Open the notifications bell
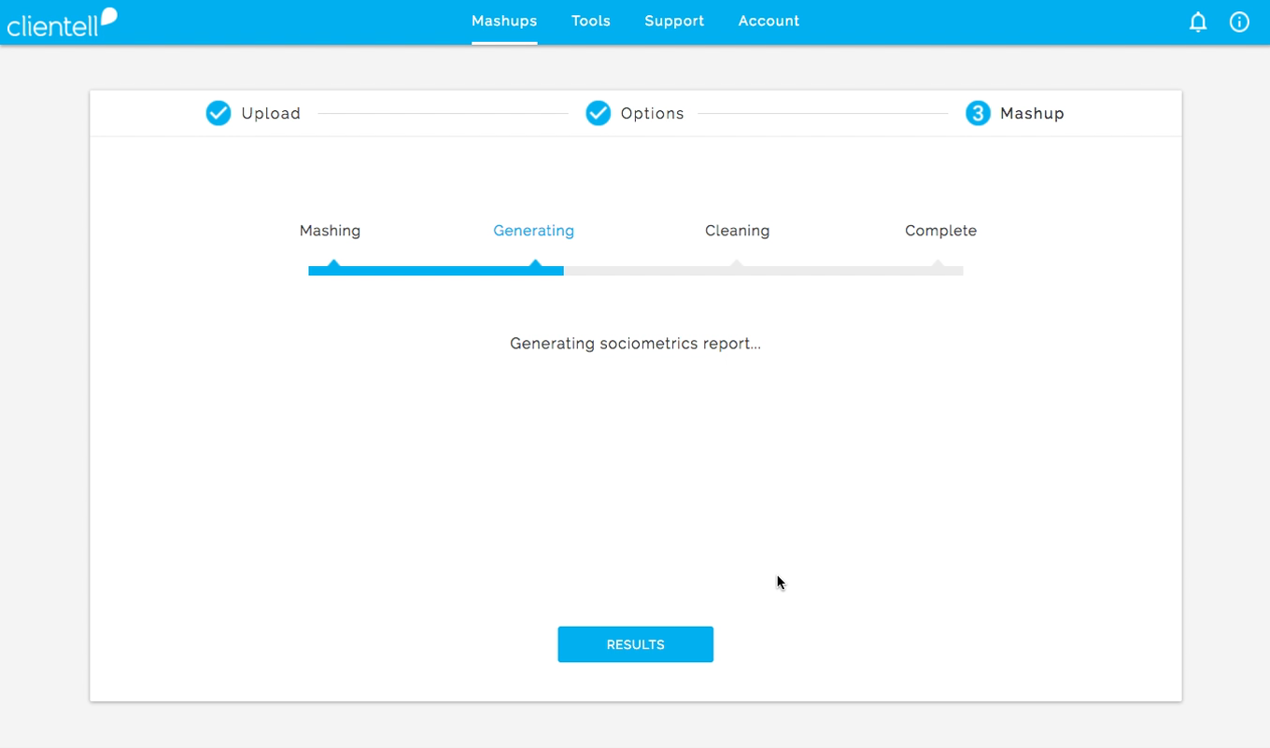The image size is (1270, 748). click(1197, 22)
